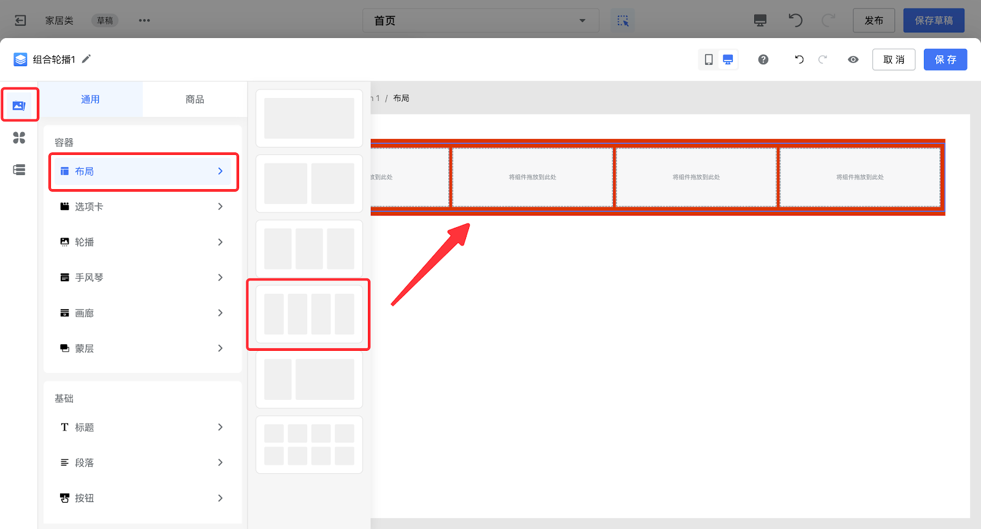Viewport: 981px width, 529px height.
Task: Select the 通用 tab
Action: (90, 99)
